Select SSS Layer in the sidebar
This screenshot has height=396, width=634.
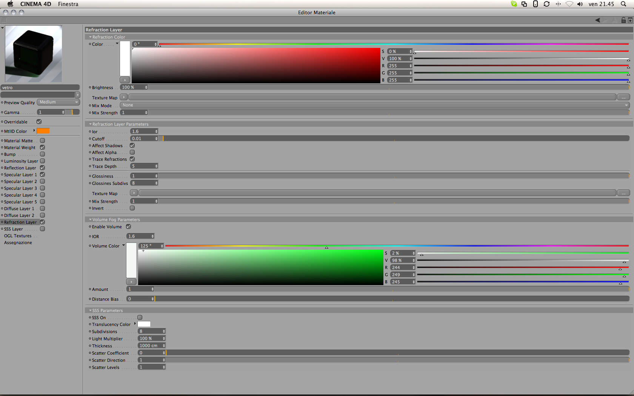(x=14, y=229)
